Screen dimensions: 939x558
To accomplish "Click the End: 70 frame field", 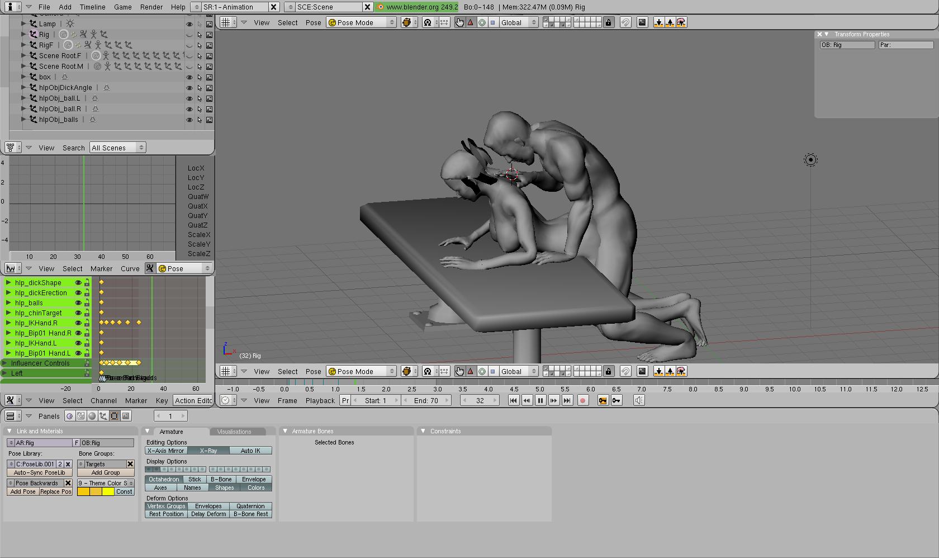I will 425,400.
